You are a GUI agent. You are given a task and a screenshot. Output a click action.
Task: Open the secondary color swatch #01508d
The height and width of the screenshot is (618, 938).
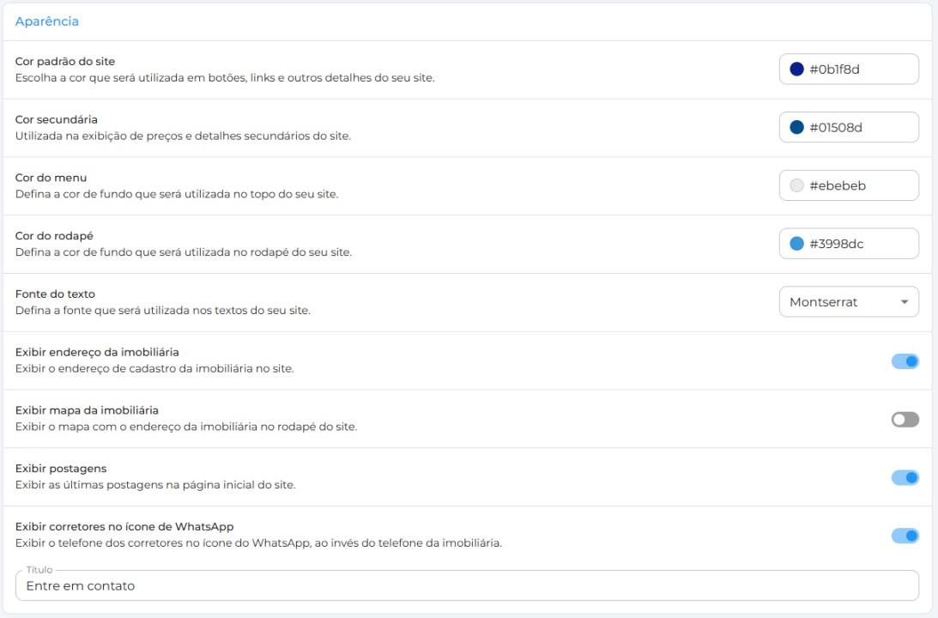(796, 127)
